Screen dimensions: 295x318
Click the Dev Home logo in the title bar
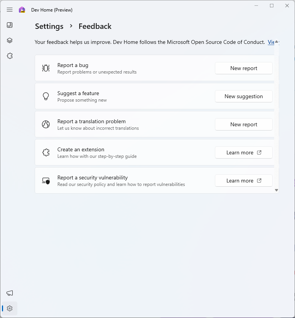(22, 10)
